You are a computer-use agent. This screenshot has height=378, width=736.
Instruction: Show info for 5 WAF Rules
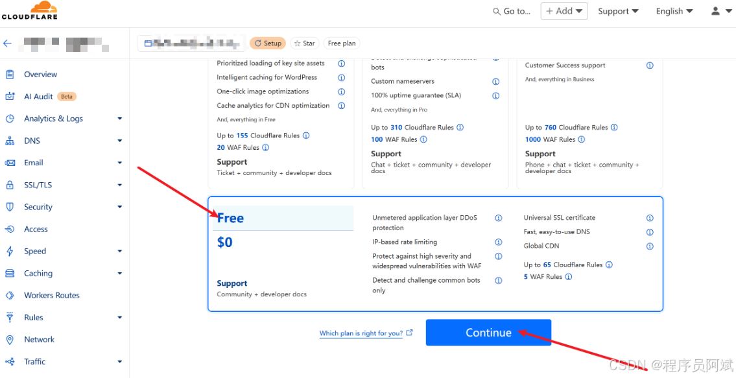click(x=569, y=277)
